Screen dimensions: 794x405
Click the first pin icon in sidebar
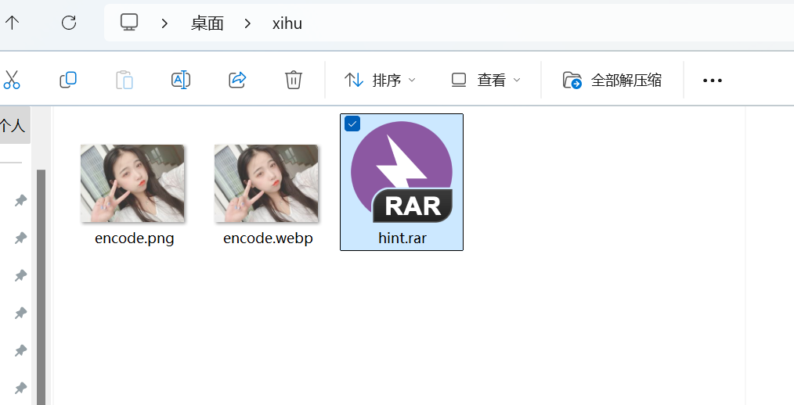20,201
